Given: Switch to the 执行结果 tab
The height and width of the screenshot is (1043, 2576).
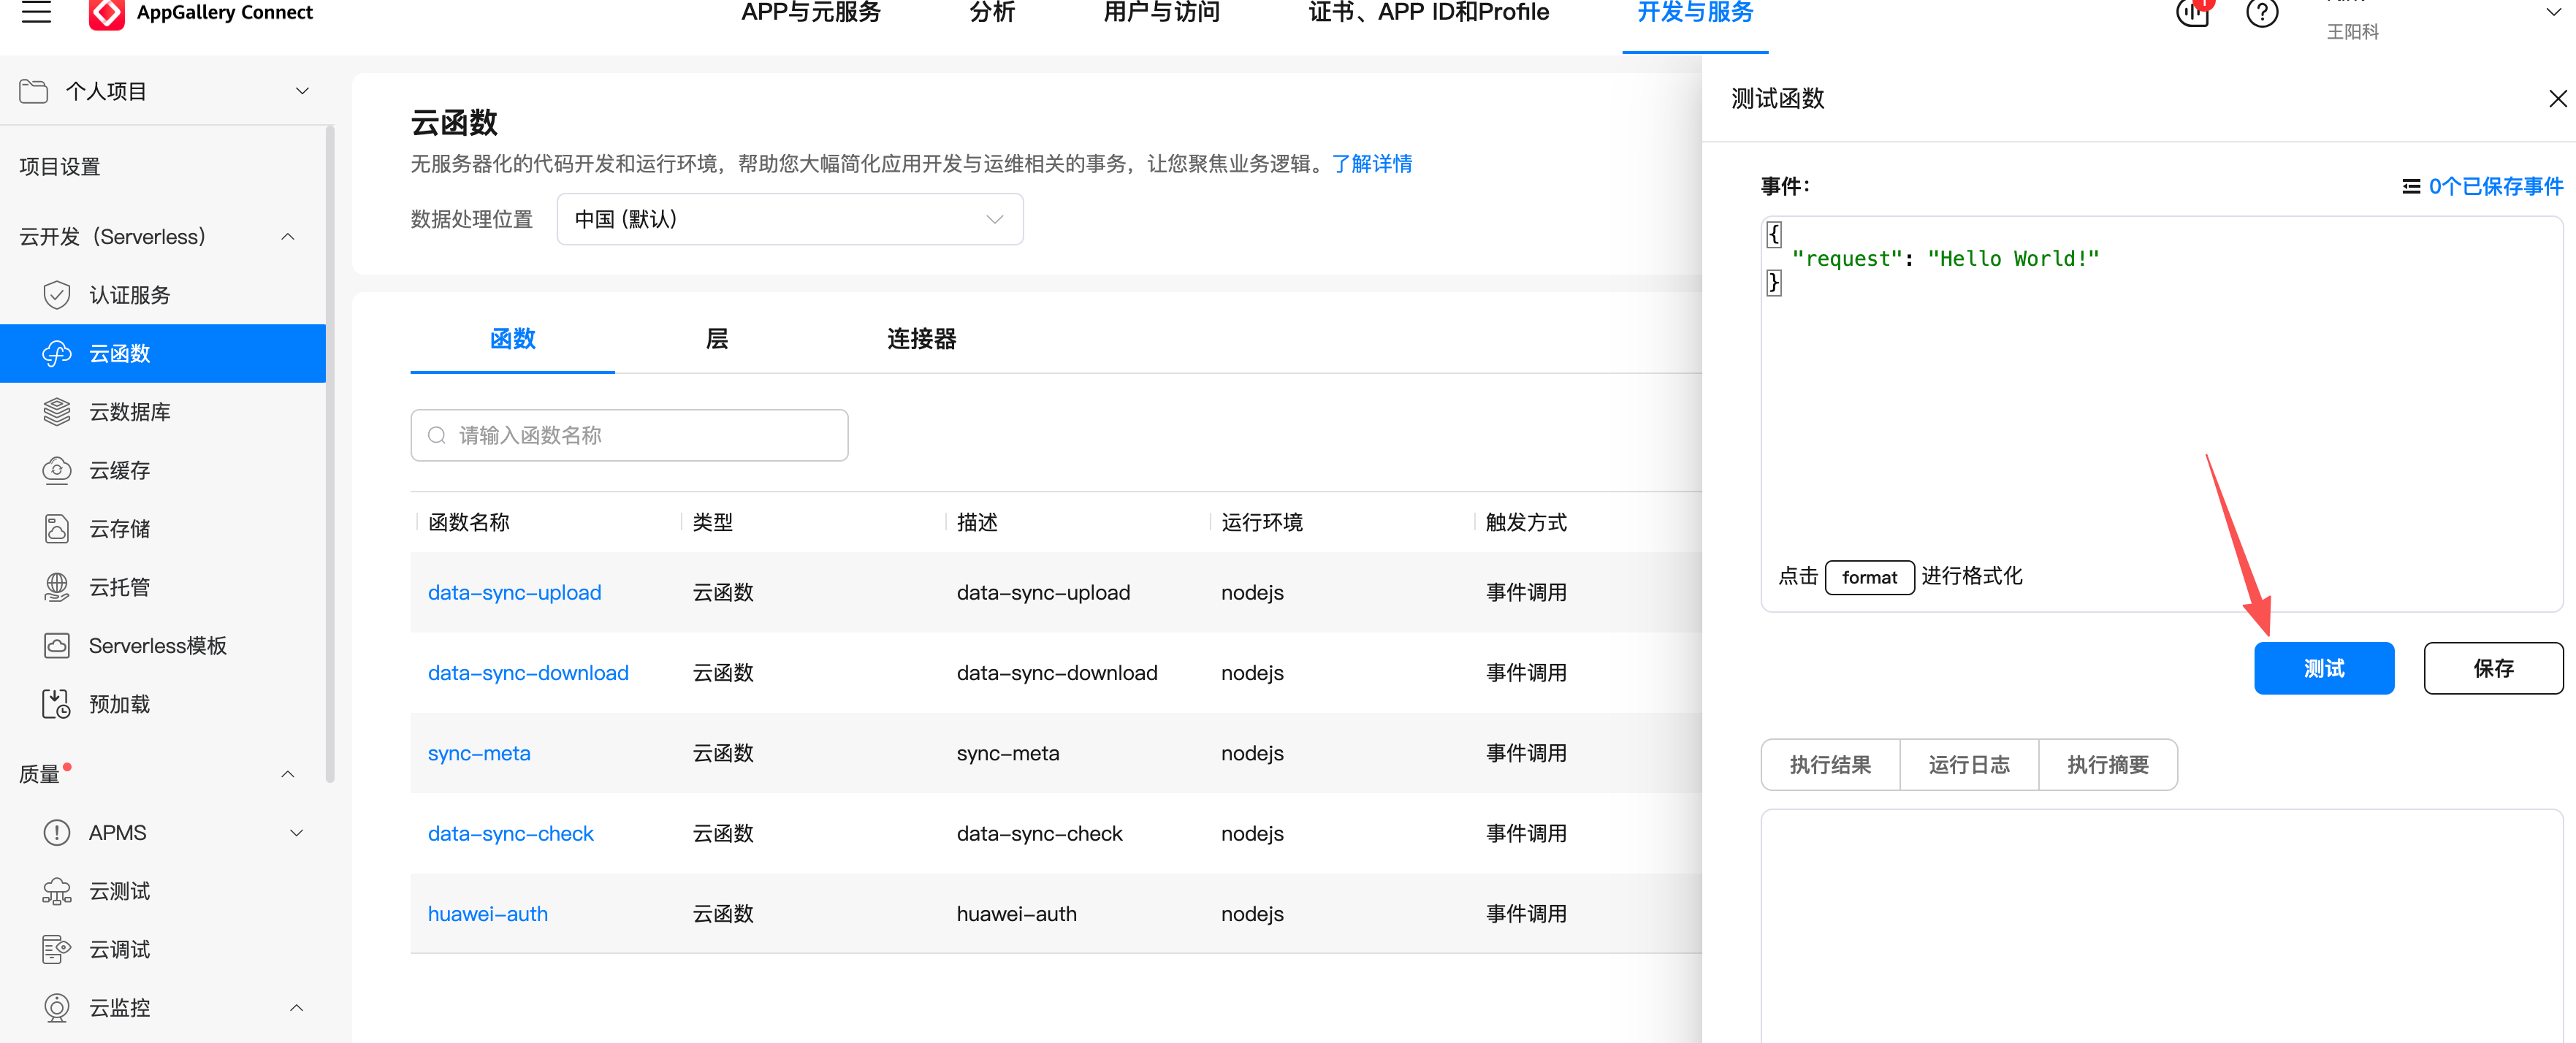Looking at the screenshot, I should 1830,765.
